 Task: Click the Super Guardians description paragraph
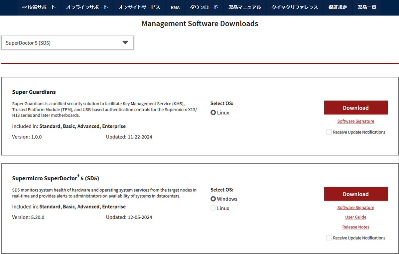click(x=105, y=110)
